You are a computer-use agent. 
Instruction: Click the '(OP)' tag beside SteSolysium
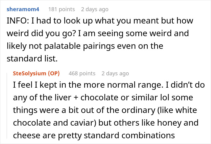point(54,74)
